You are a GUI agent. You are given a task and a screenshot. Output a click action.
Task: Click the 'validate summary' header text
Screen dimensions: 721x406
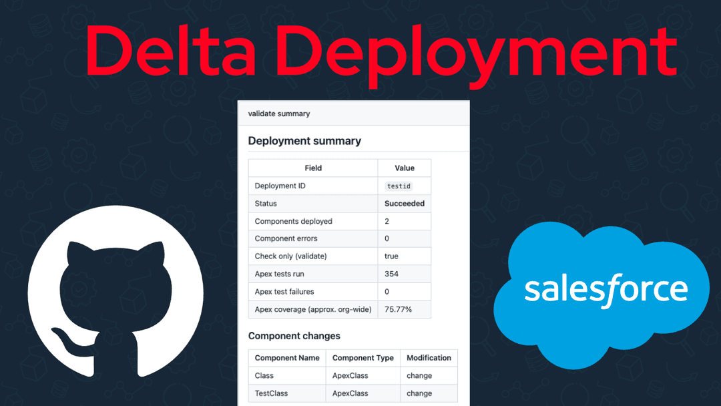(x=279, y=114)
